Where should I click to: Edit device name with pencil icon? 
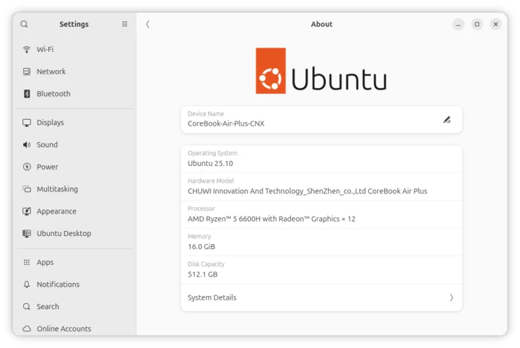pyautogui.click(x=447, y=120)
